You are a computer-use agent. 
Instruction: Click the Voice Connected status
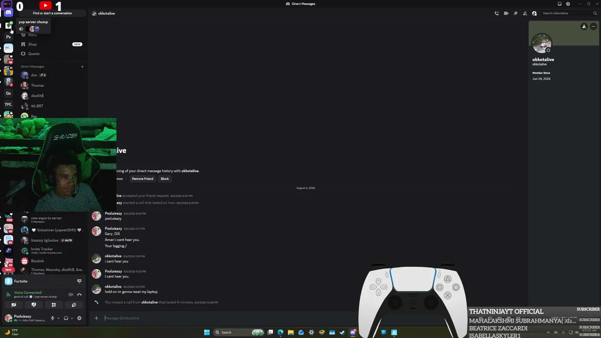[28, 292]
